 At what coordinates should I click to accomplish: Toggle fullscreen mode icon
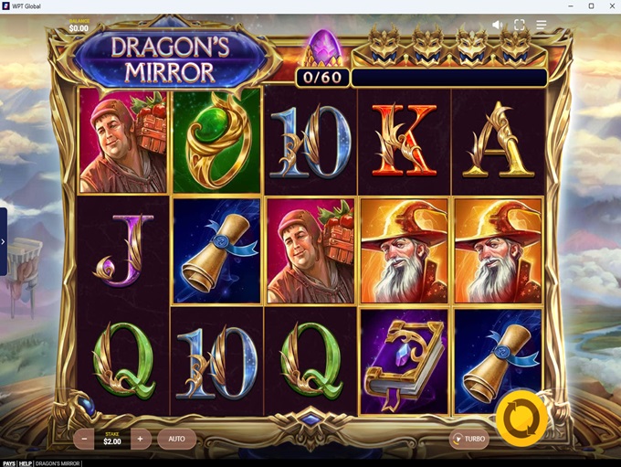click(520, 25)
